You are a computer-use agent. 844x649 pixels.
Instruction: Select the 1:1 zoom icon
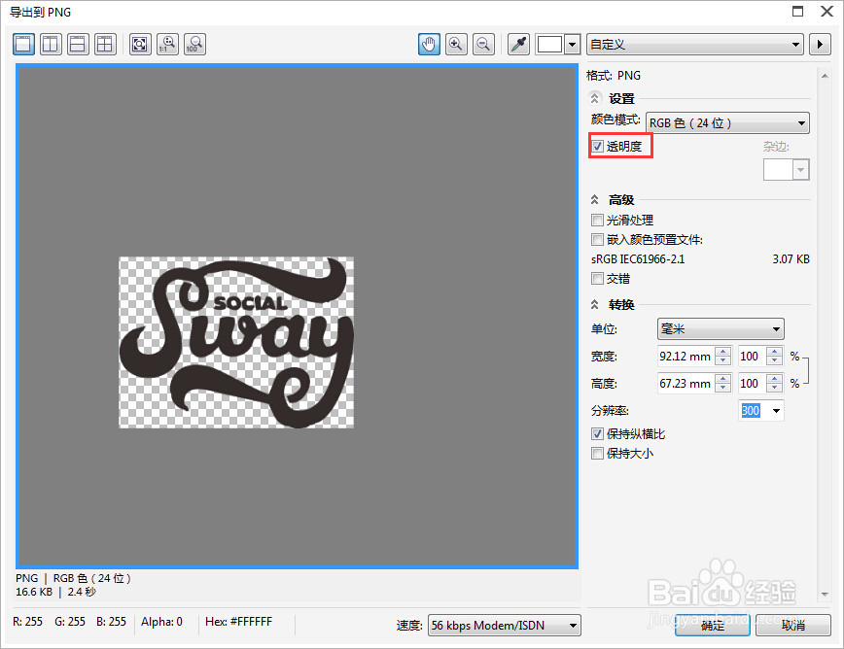click(x=167, y=44)
